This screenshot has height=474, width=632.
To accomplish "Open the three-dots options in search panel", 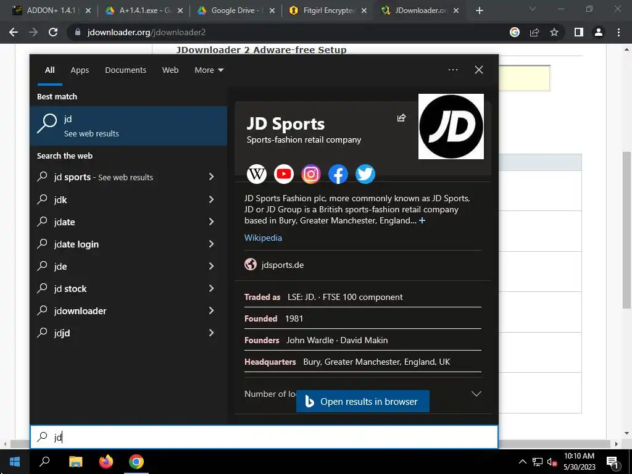I will point(453,70).
